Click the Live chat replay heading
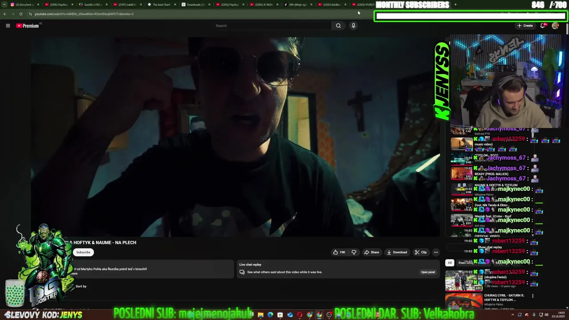Image resolution: width=569 pixels, height=320 pixels. point(250,265)
